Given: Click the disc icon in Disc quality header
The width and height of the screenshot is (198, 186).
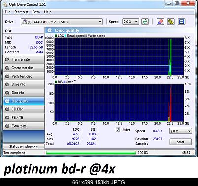Looking at the screenshot, I should (49, 30).
